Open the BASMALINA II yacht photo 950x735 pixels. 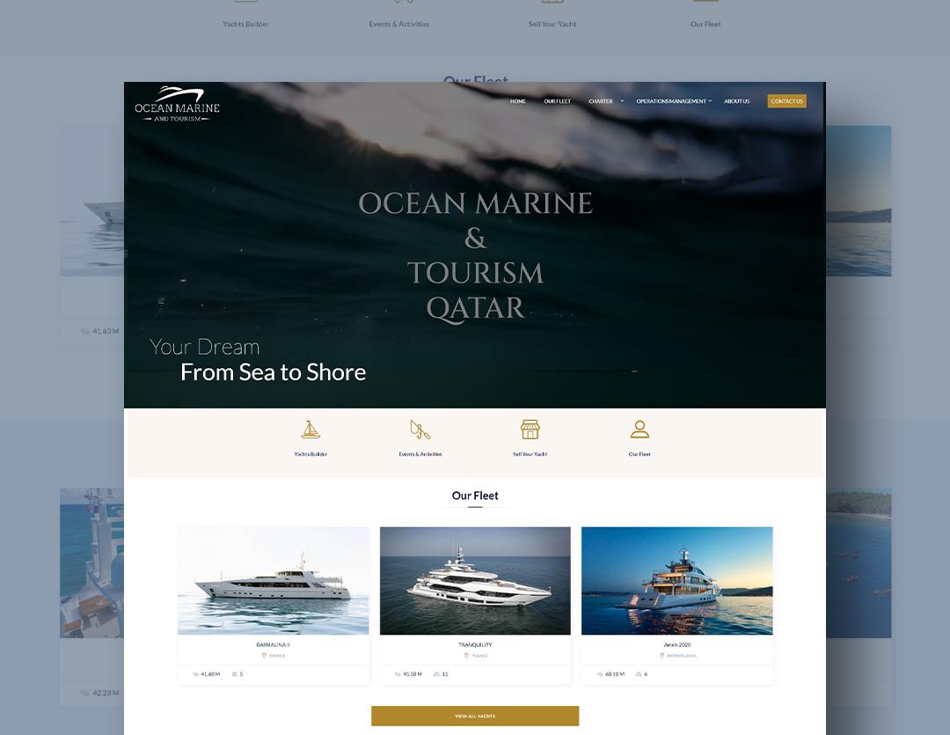(x=274, y=580)
